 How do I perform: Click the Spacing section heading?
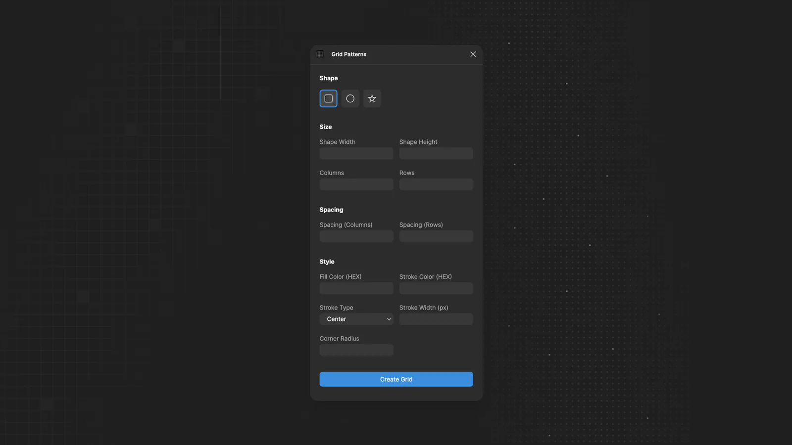(331, 210)
